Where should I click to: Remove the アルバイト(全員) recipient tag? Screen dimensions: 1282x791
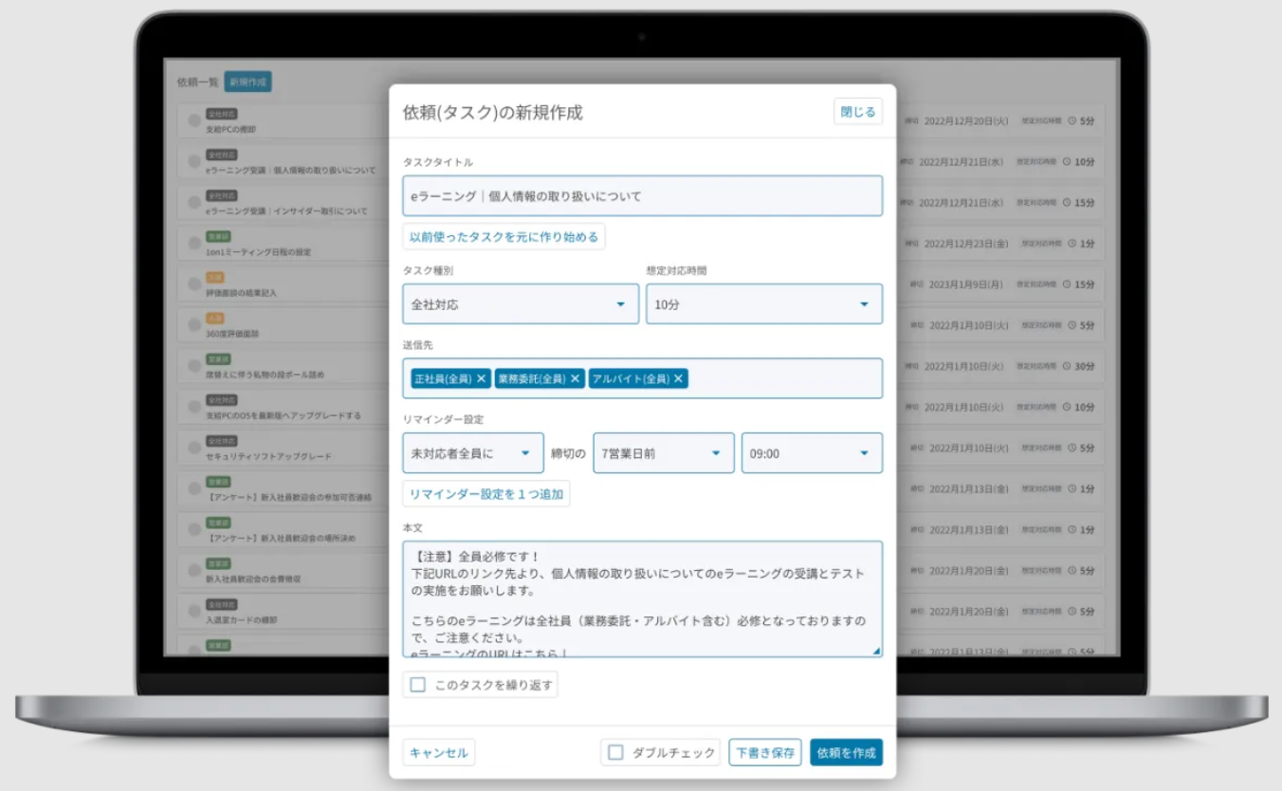[x=677, y=377]
